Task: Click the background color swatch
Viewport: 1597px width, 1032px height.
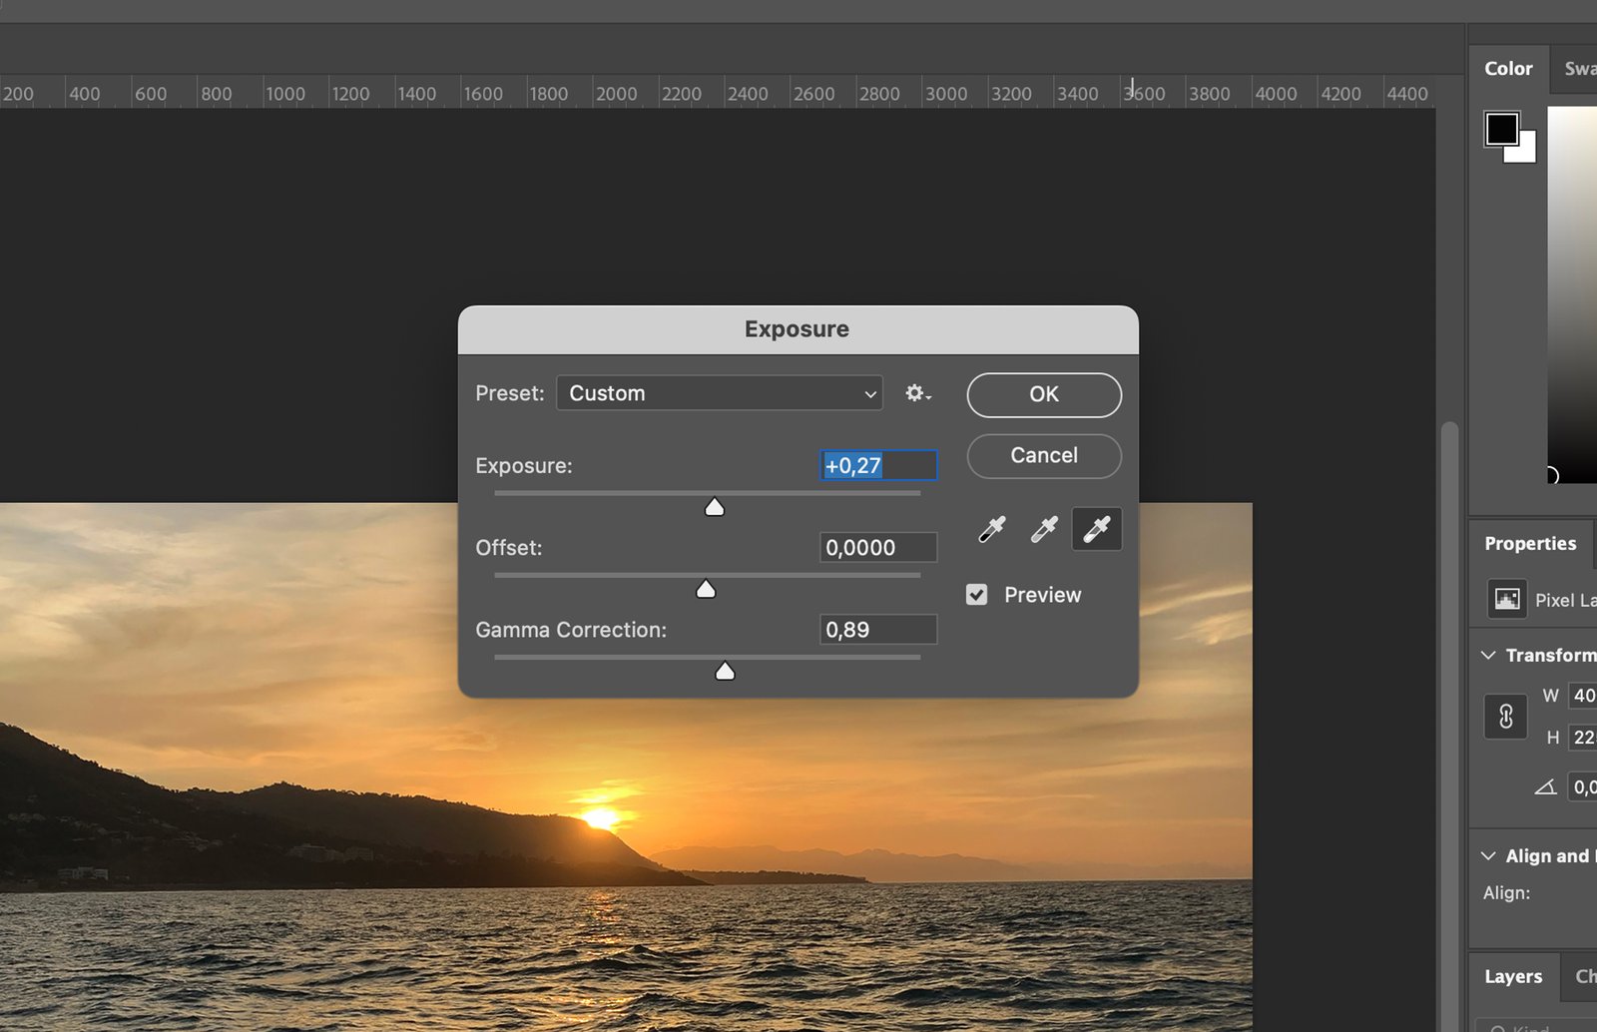Action: 1525,153
